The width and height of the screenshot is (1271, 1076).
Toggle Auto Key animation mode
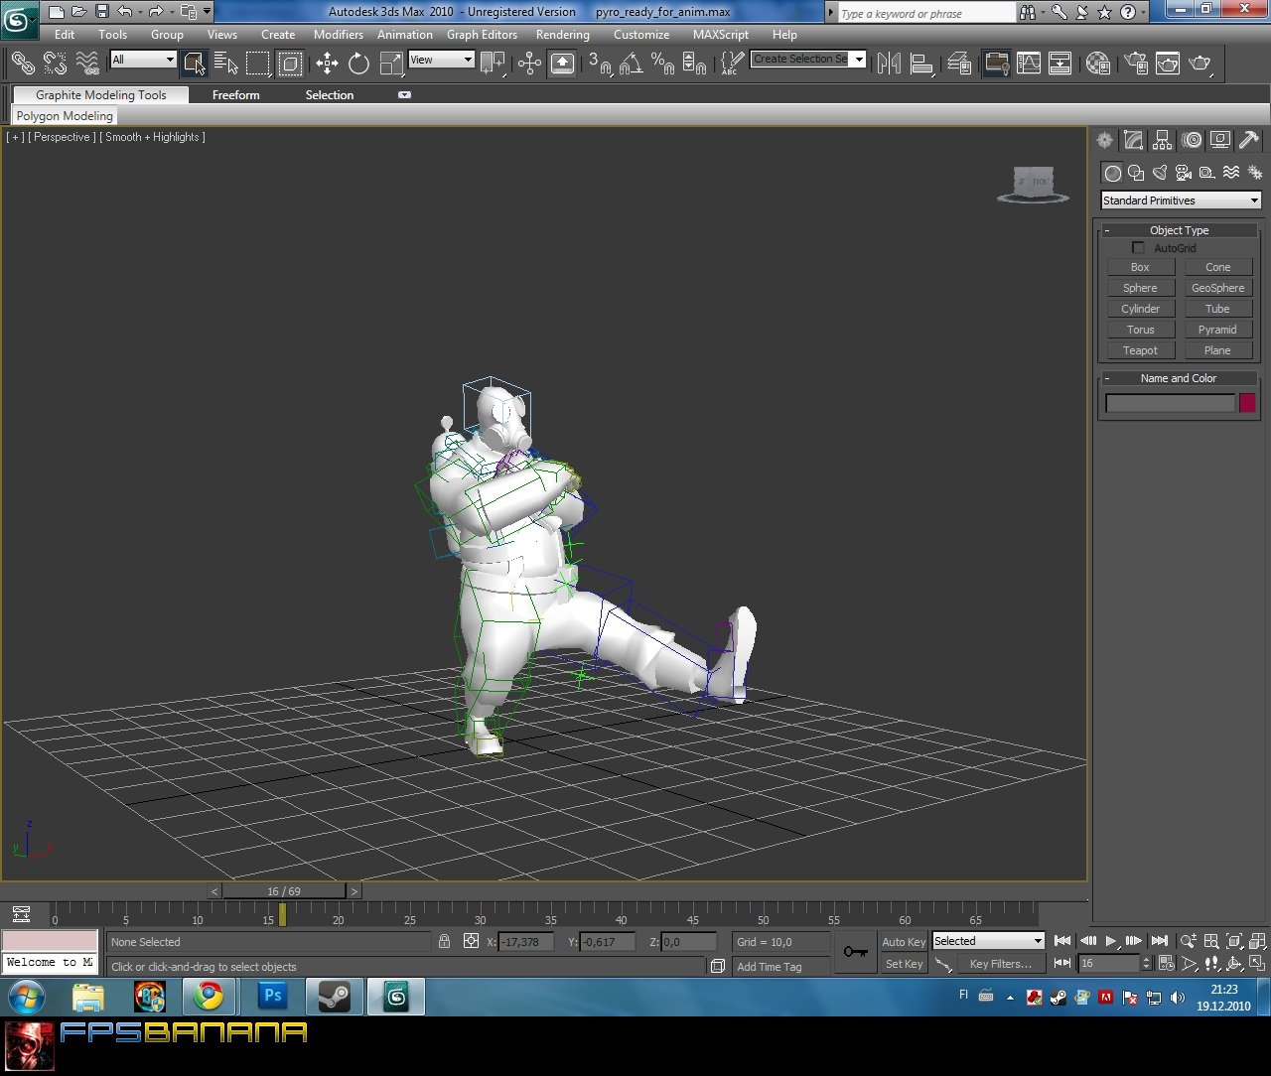902,941
